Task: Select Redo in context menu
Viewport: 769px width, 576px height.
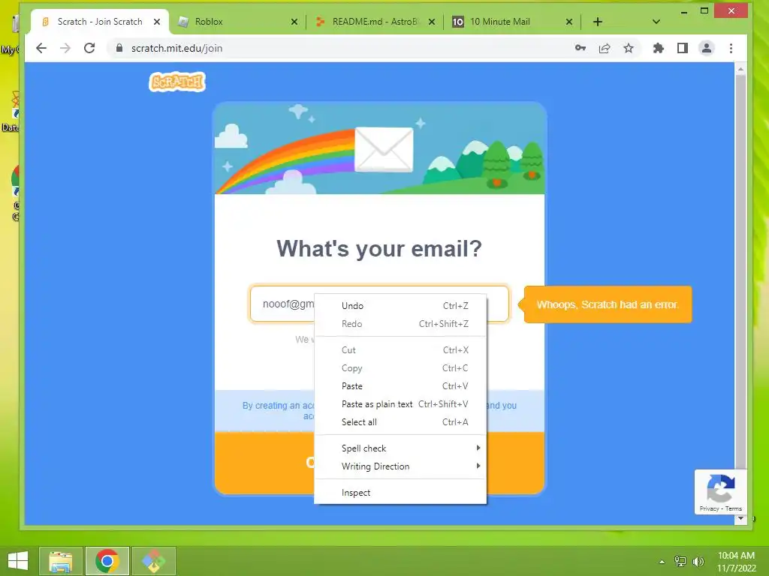Action: click(x=400, y=324)
